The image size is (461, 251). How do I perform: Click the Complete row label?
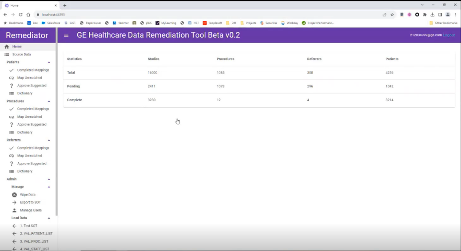coord(74,100)
